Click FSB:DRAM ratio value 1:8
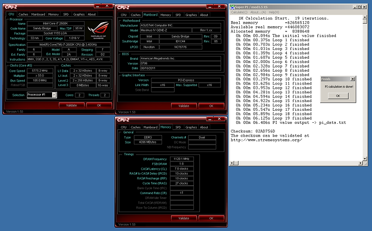The height and width of the screenshot is (231, 372). click(x=182, y=164)
